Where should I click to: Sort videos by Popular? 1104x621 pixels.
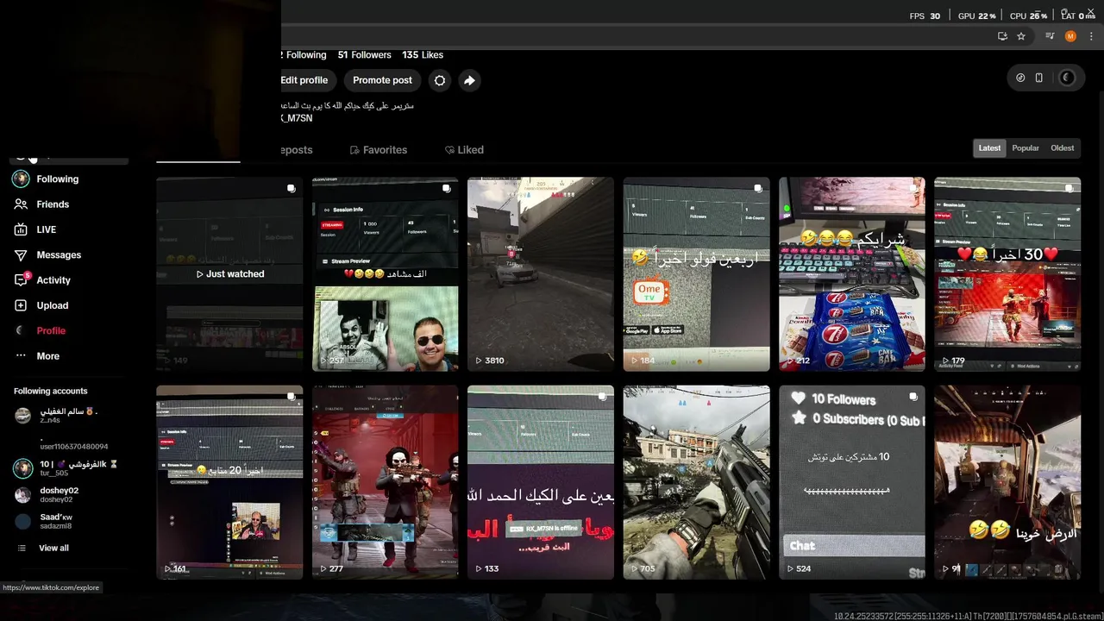[1026, 148]
